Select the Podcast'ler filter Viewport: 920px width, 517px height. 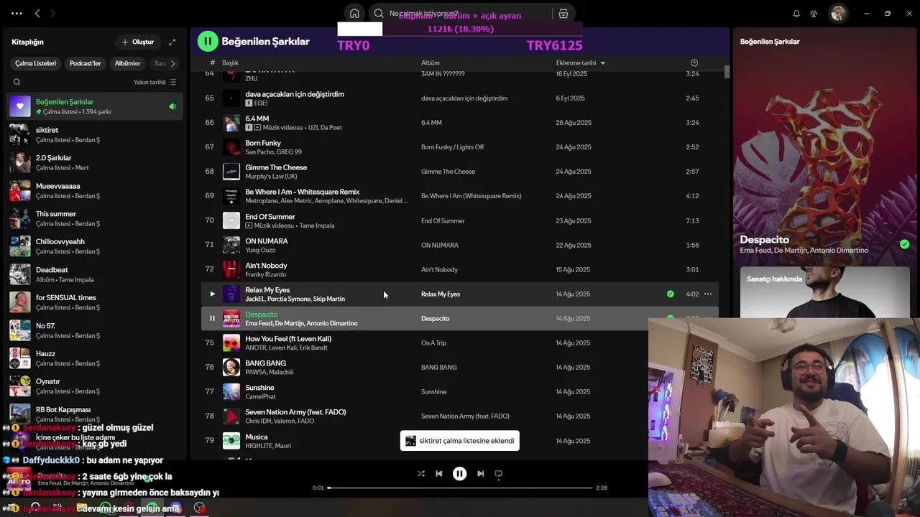tap(86, 63)
